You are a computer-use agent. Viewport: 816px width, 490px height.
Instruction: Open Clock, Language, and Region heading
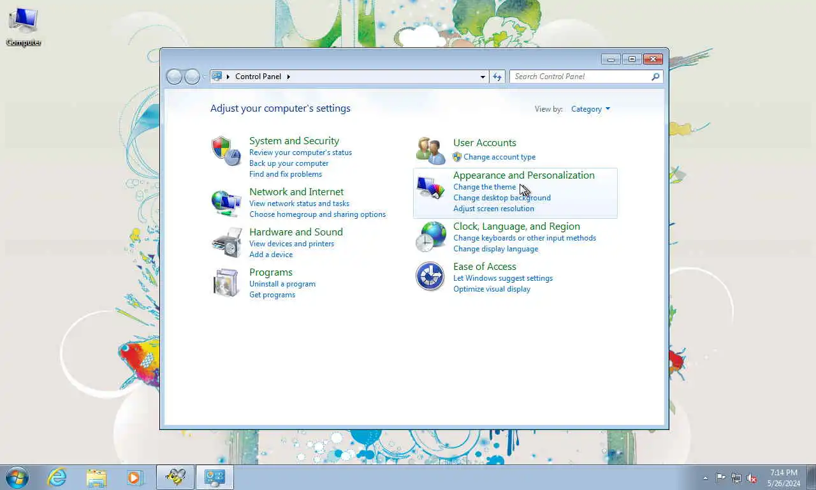(516, 226)
